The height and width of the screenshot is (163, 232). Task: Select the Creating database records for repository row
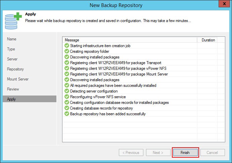[143, 108]
